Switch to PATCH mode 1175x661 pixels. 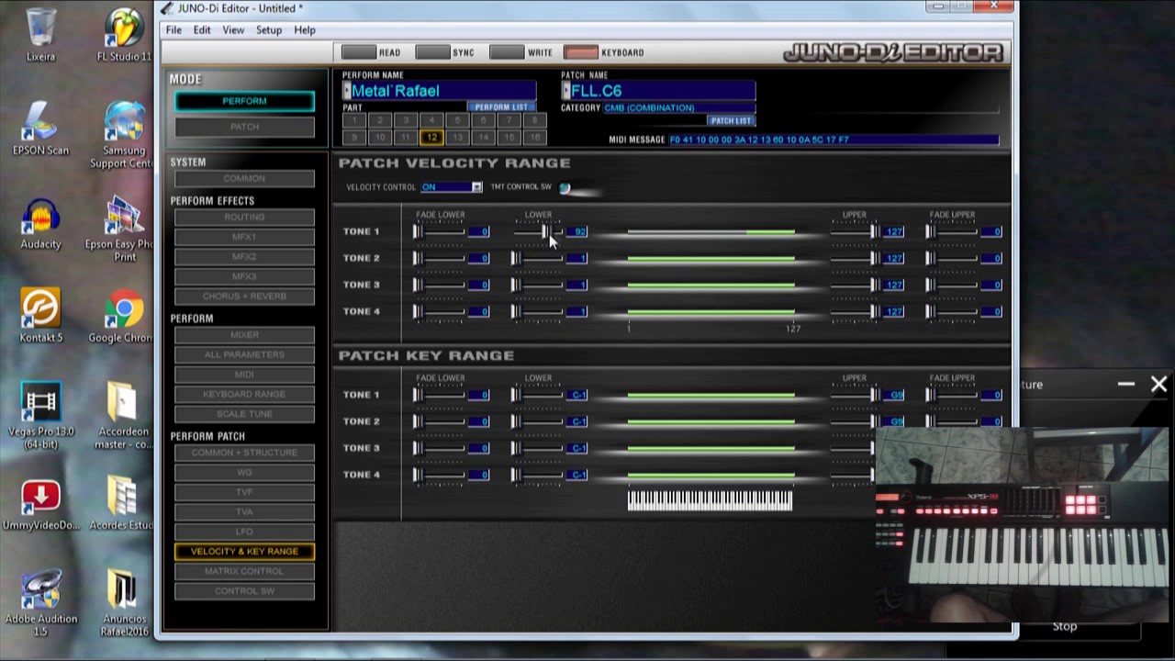[x=244, y=126]
